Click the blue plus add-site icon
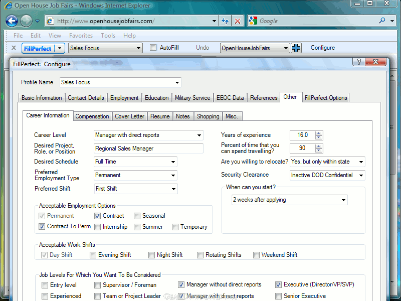The image size is (401, 301). point(297,48)
